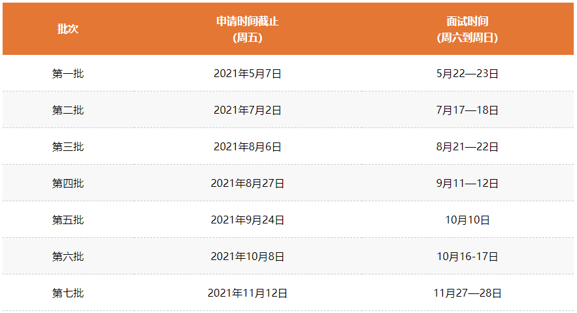Click the deadline 2021年10月8日
This screenshot has height=313, width=577.
247,257
